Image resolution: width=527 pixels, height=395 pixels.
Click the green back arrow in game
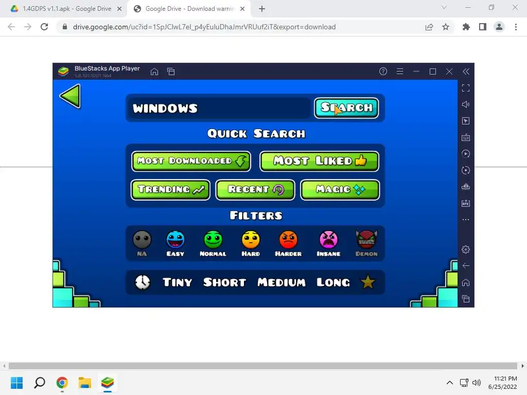click(71, 96)
